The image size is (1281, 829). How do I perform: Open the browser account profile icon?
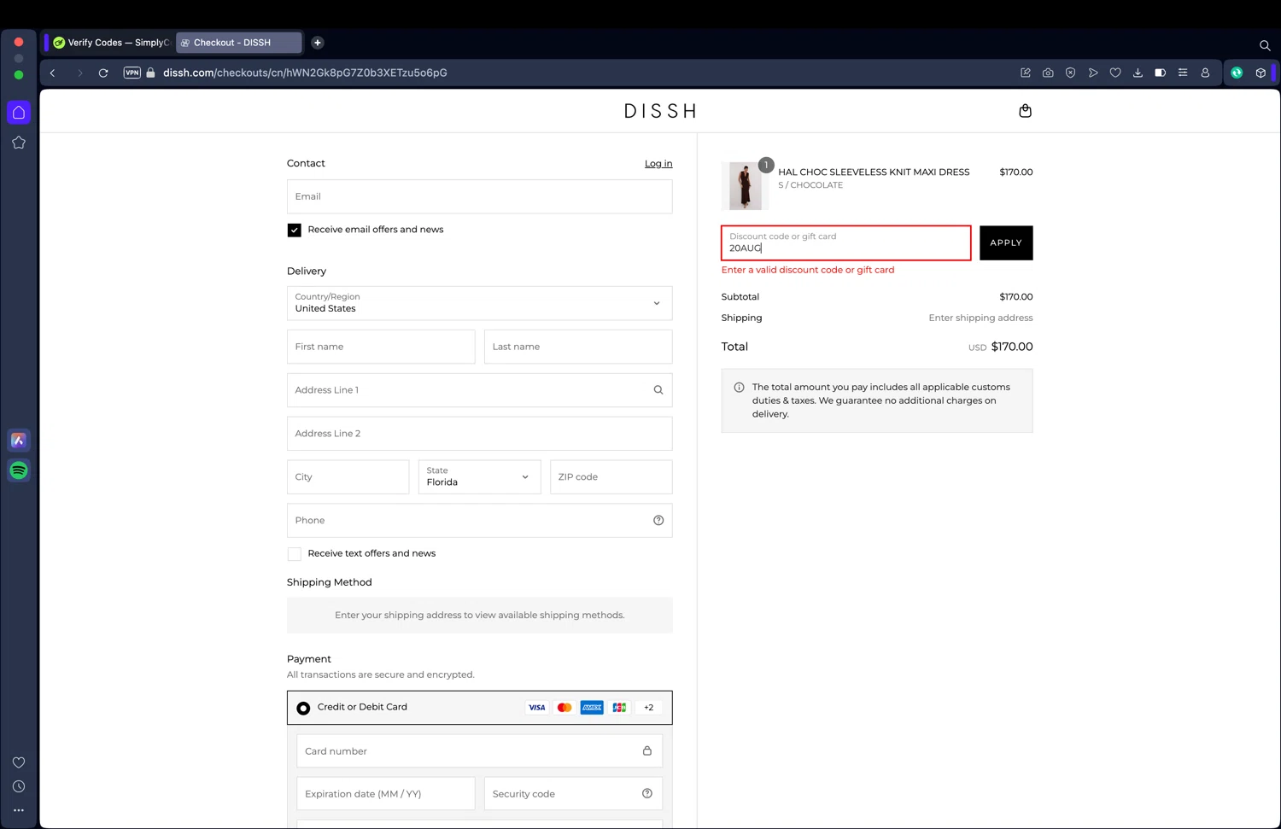coord(1205,73)
